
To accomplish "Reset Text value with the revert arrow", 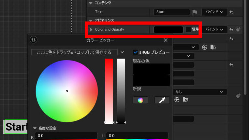I will [x=231, y=12].
